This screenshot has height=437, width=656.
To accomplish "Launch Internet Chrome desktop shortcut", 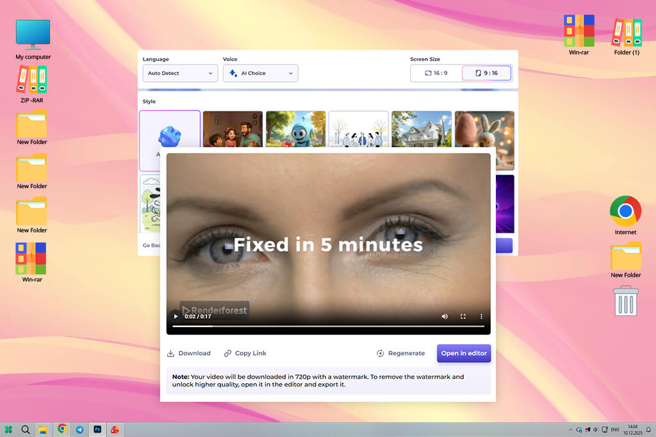I will coord(625,215).
